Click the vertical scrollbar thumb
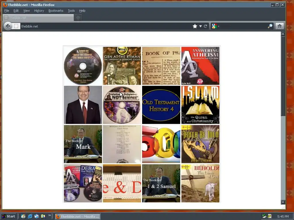The width and height of the screenshot is (294, 220). click(283, 76)
